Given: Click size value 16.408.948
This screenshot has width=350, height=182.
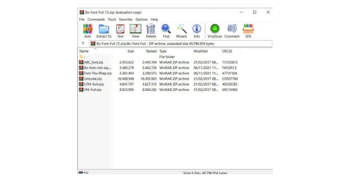Looking at the screenshot, I should click(126, 79).
